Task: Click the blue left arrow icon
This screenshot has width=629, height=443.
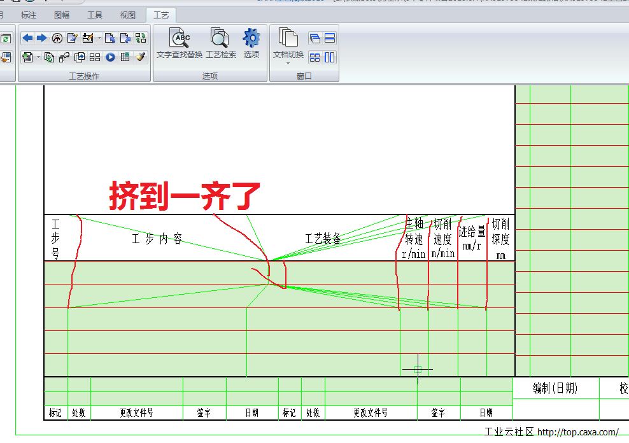Action: pos(27,38)
